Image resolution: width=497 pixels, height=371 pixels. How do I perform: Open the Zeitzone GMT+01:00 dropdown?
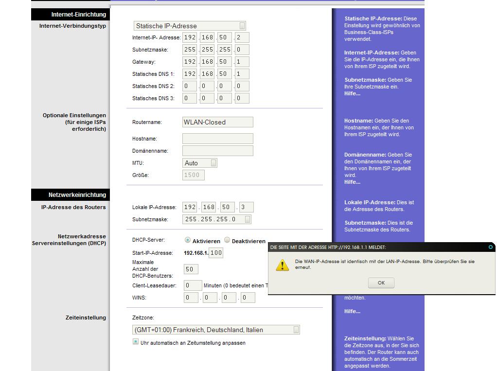coord(216,330)
